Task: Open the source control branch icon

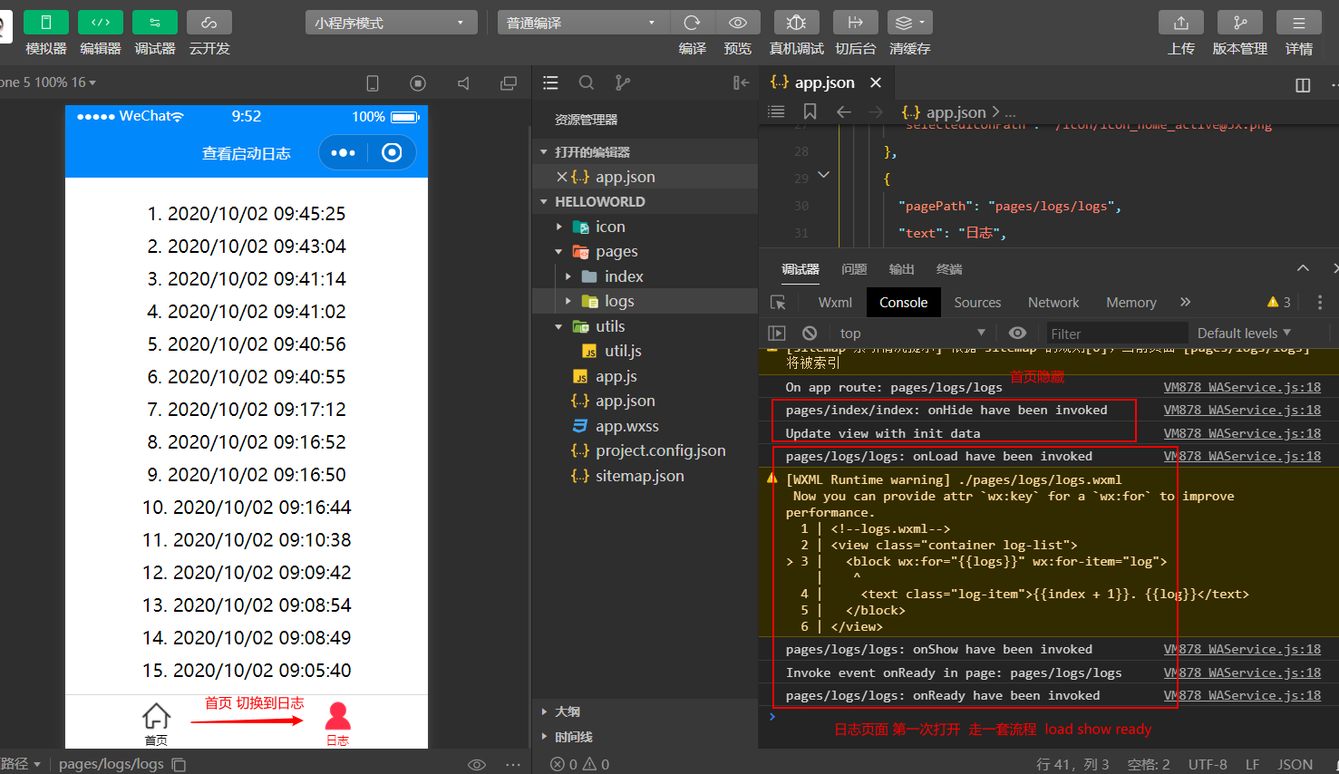Action: pos(623,83)
